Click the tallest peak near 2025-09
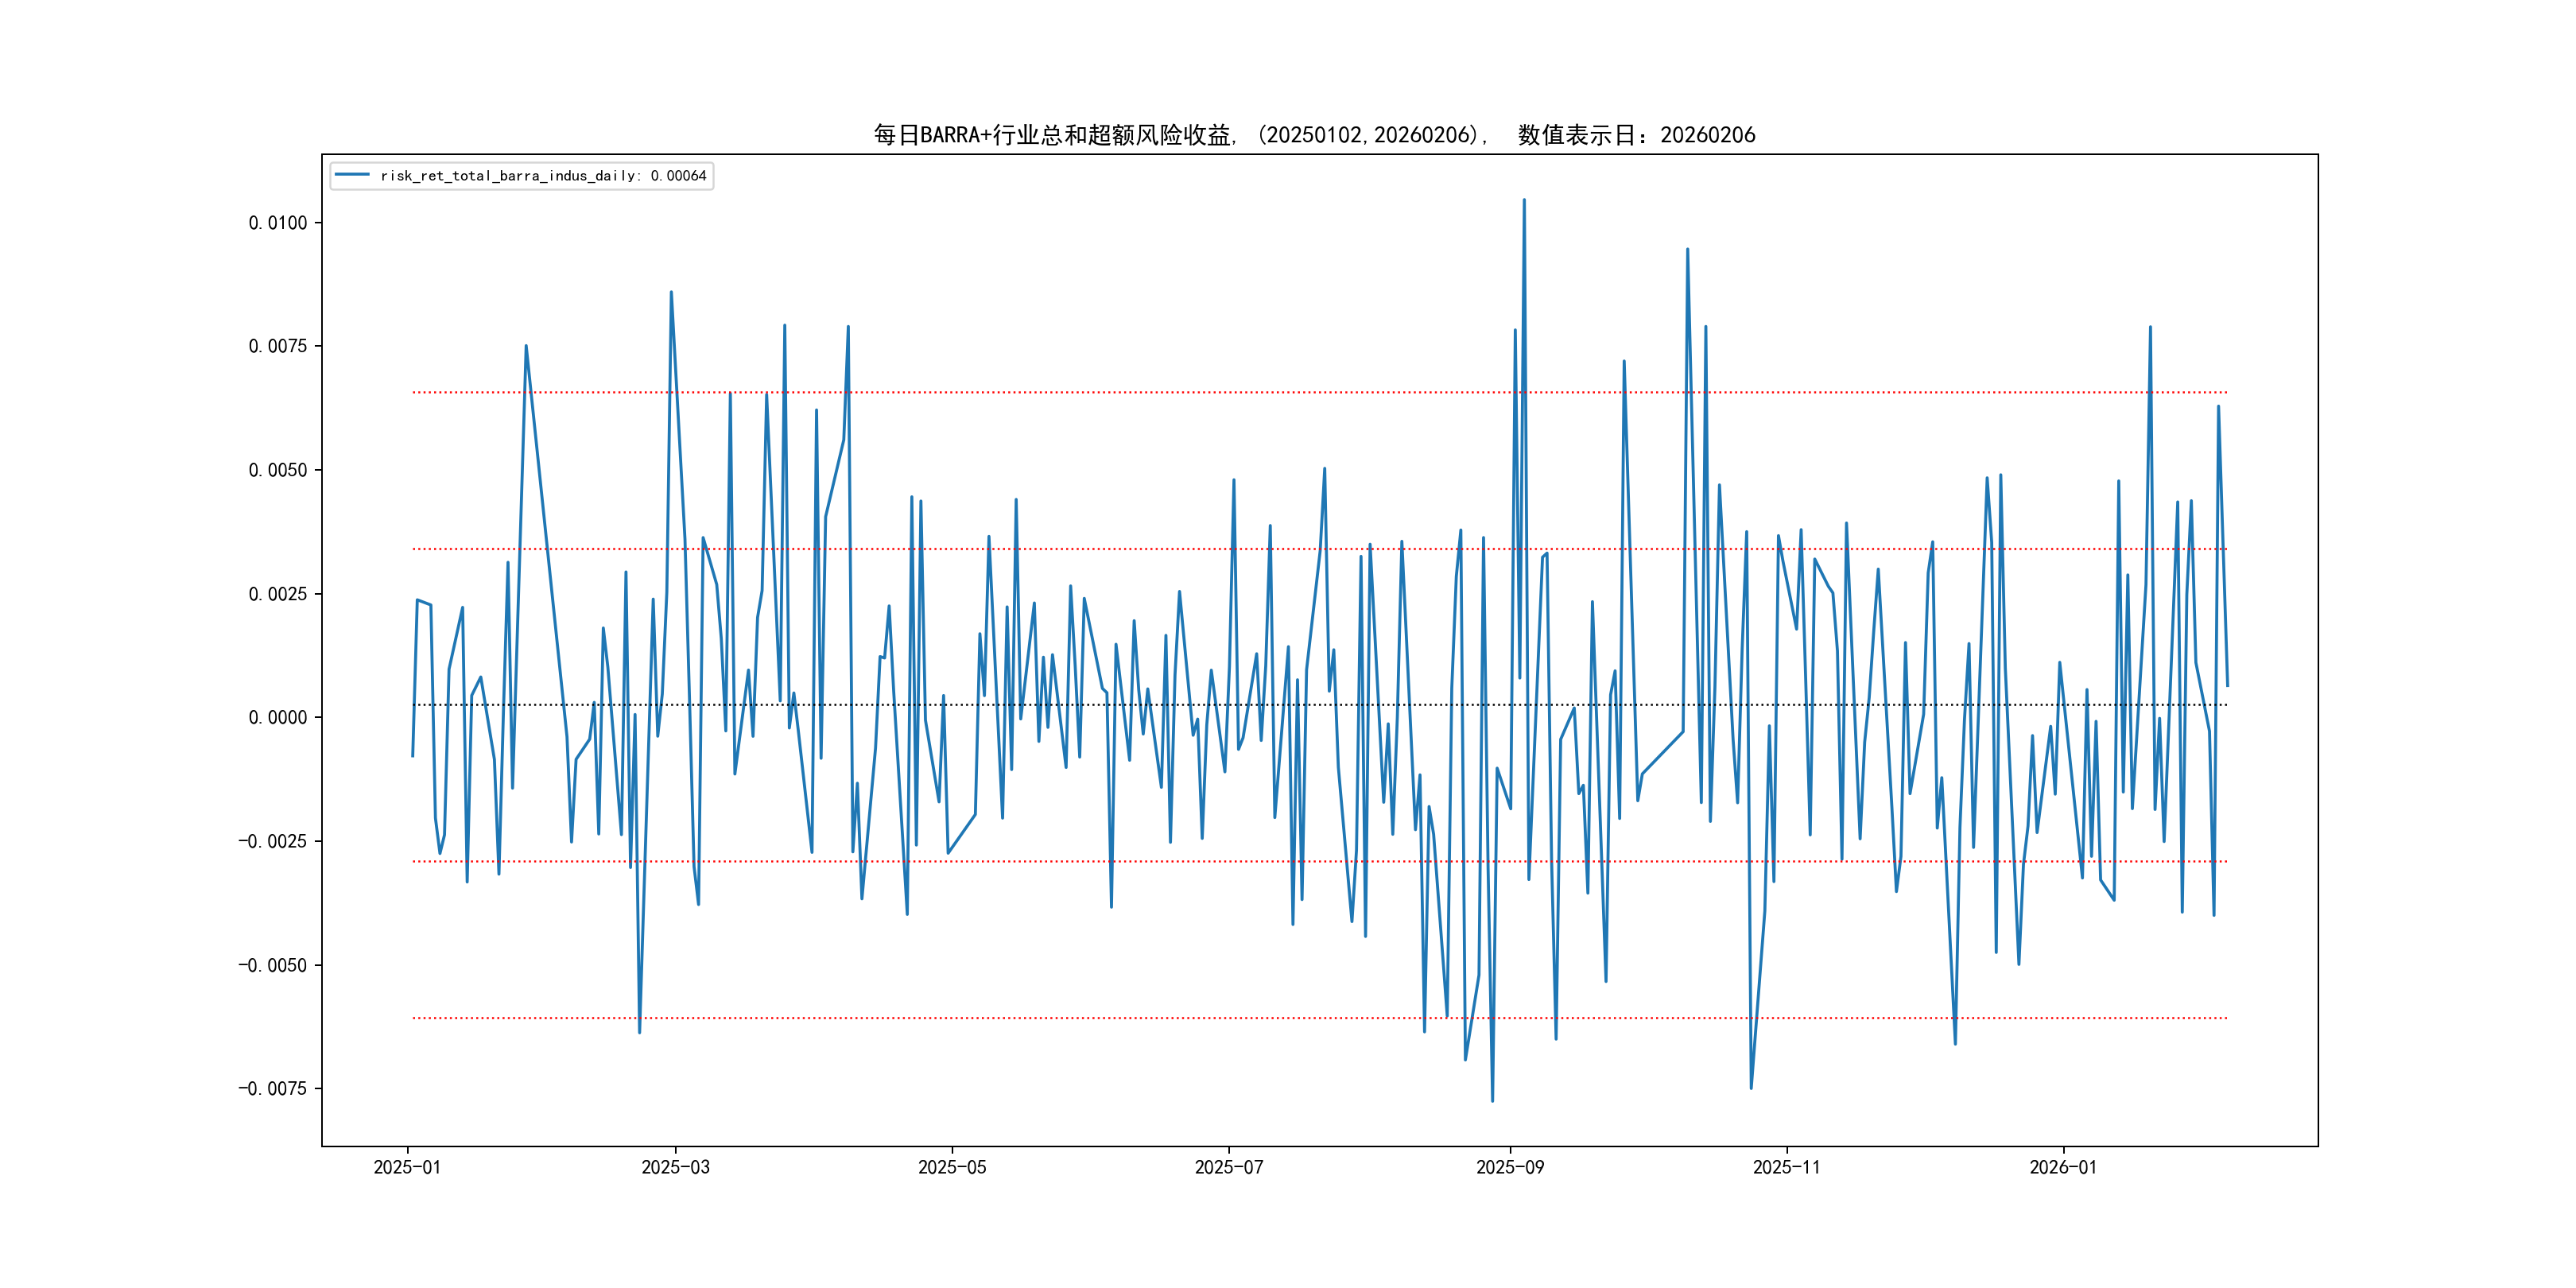Screen dimensions: 2576x1288 click(x=1524, y=201)
